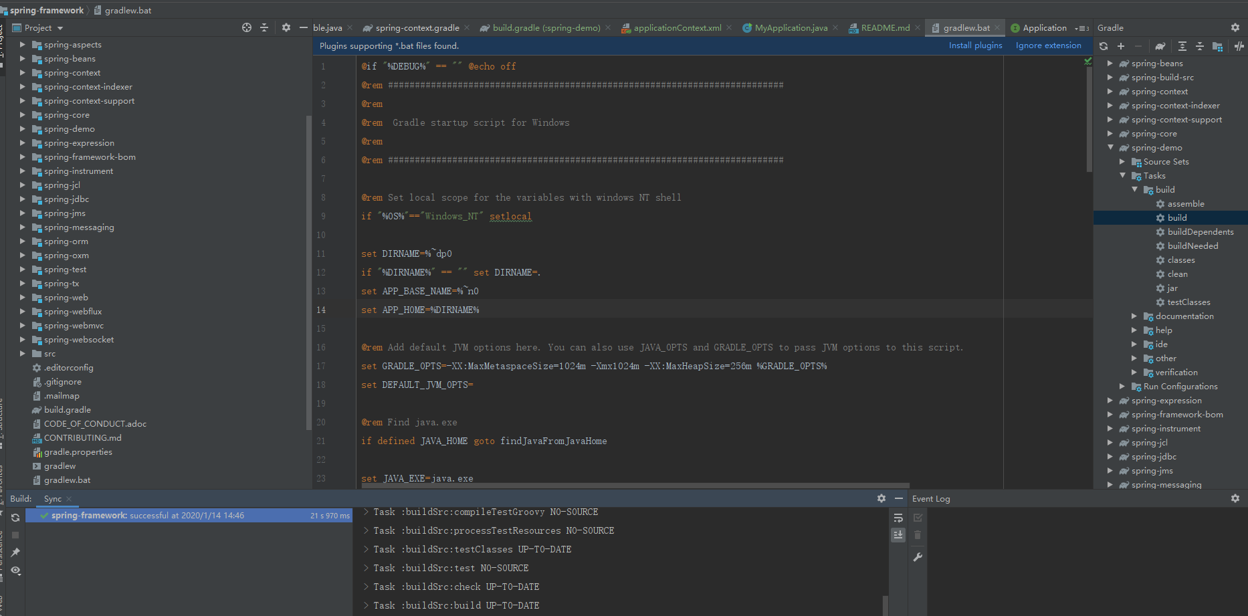This screenshot has height=616, width=1248.
Task: Collapse the Tasks node in the Gradle panel
Action: click(1122, 175)
